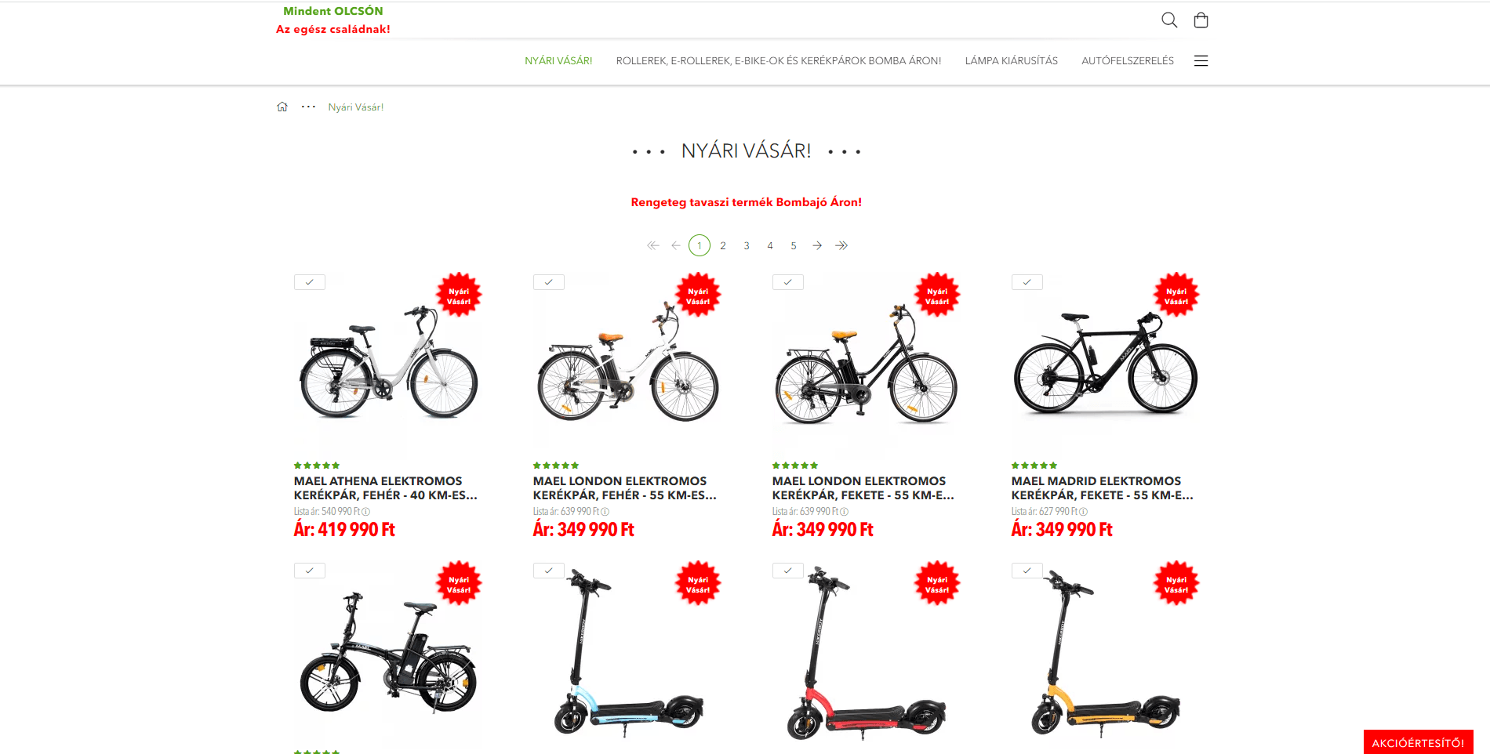Open the shopping bag cart icon
1490x754 pixels.
[x=1201, y=20]
